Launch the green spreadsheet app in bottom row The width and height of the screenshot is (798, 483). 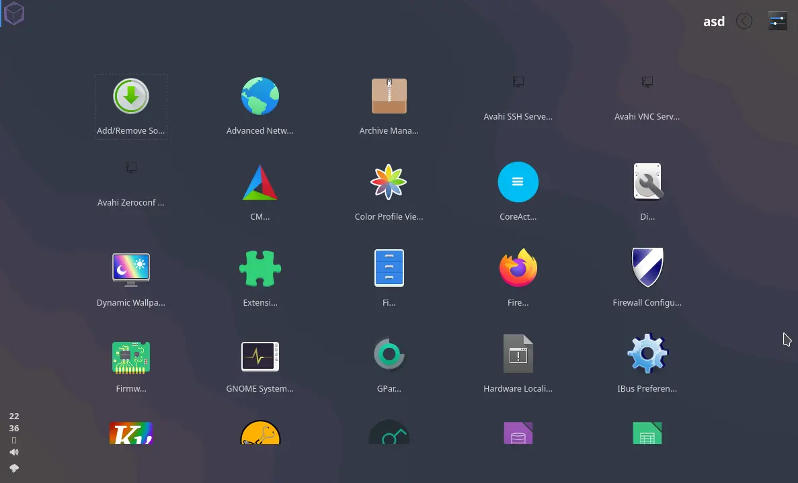tap(647, 434)
